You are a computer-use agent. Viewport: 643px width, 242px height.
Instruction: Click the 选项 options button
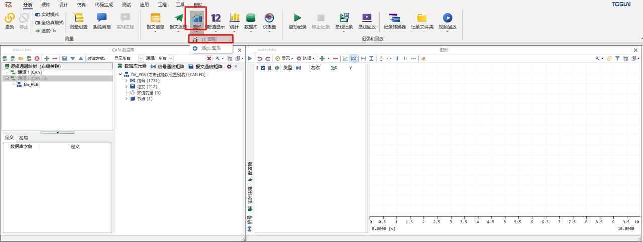(x=305, y=59)
